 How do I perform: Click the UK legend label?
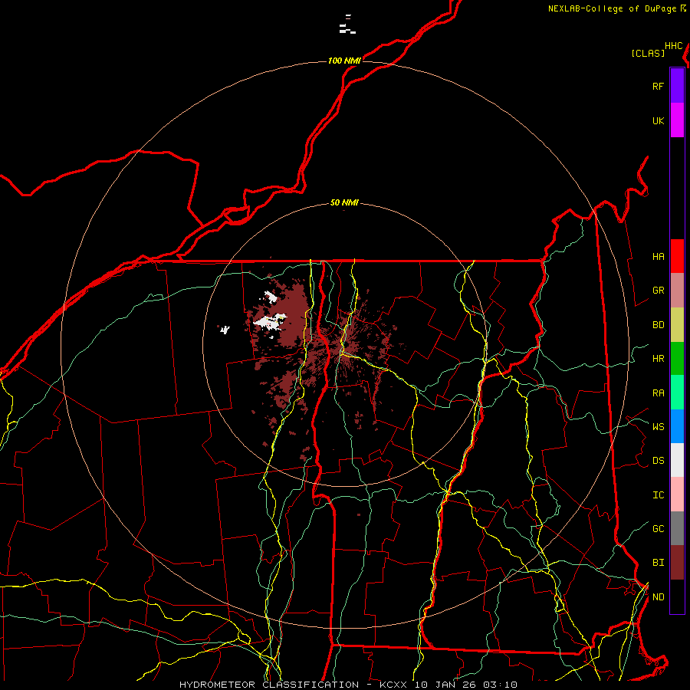[658, 120]
